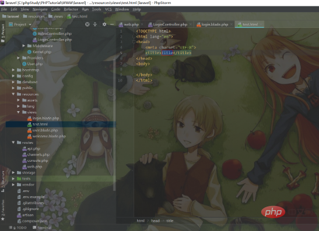Select web.php in routes folder

click(x=32, y=166)
